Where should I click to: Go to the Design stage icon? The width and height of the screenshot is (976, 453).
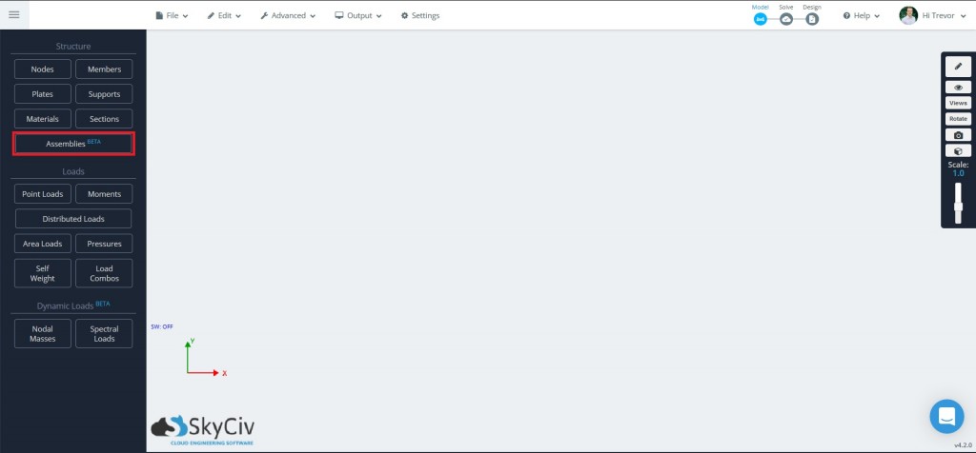click(812, 19)
